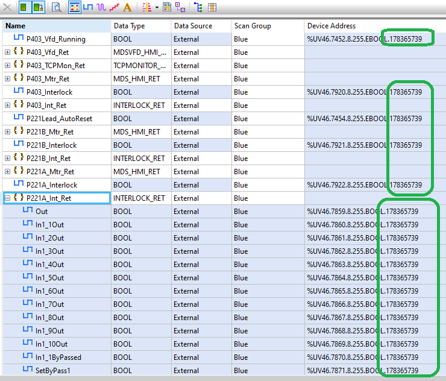The image size is (446, 381).
Task: Expand the P403_Mtr_Ret structure
Action: click(x=8, y=79)
